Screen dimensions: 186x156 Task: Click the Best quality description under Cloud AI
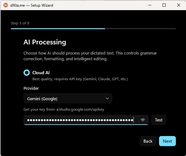[80, 79]
